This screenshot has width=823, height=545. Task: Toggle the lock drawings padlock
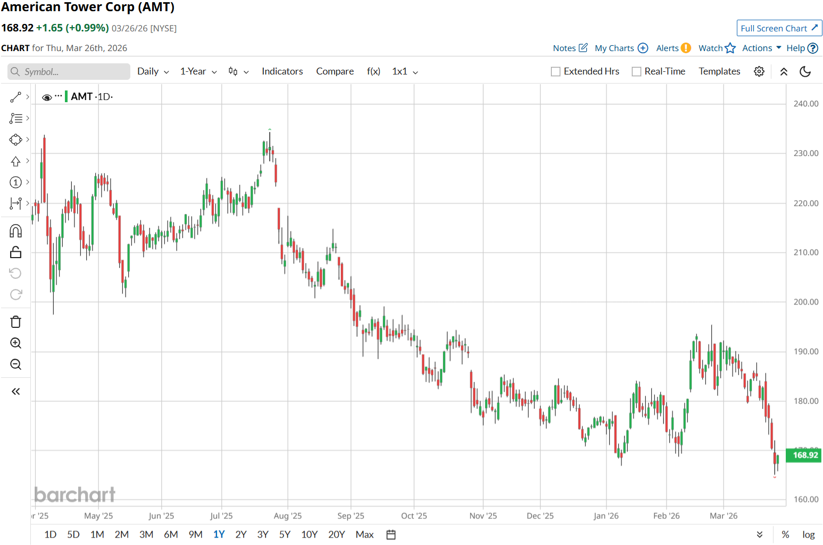(x=15, y=252)
